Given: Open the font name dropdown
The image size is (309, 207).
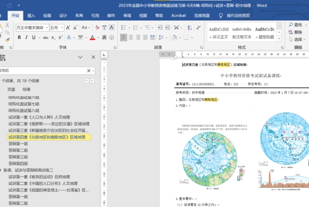Looking at the screenshot, I should coord(46,27).
